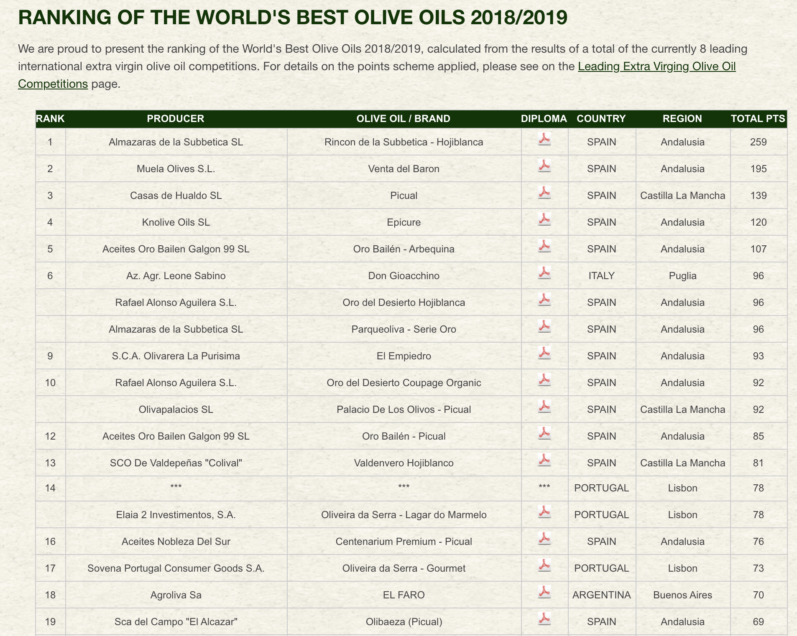Click the 259 total points cell
The height and width of the screenshot is (636, 797).
point(759,142)
